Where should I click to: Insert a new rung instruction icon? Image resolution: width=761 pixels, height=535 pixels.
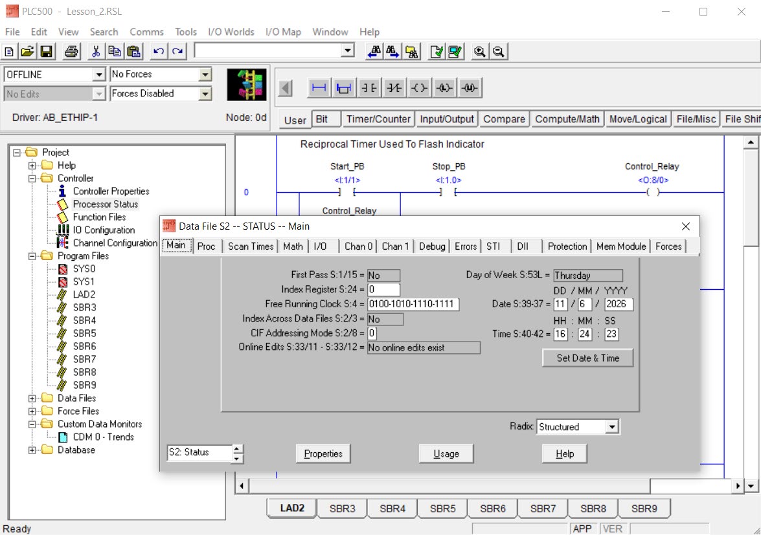pos(319,88)
